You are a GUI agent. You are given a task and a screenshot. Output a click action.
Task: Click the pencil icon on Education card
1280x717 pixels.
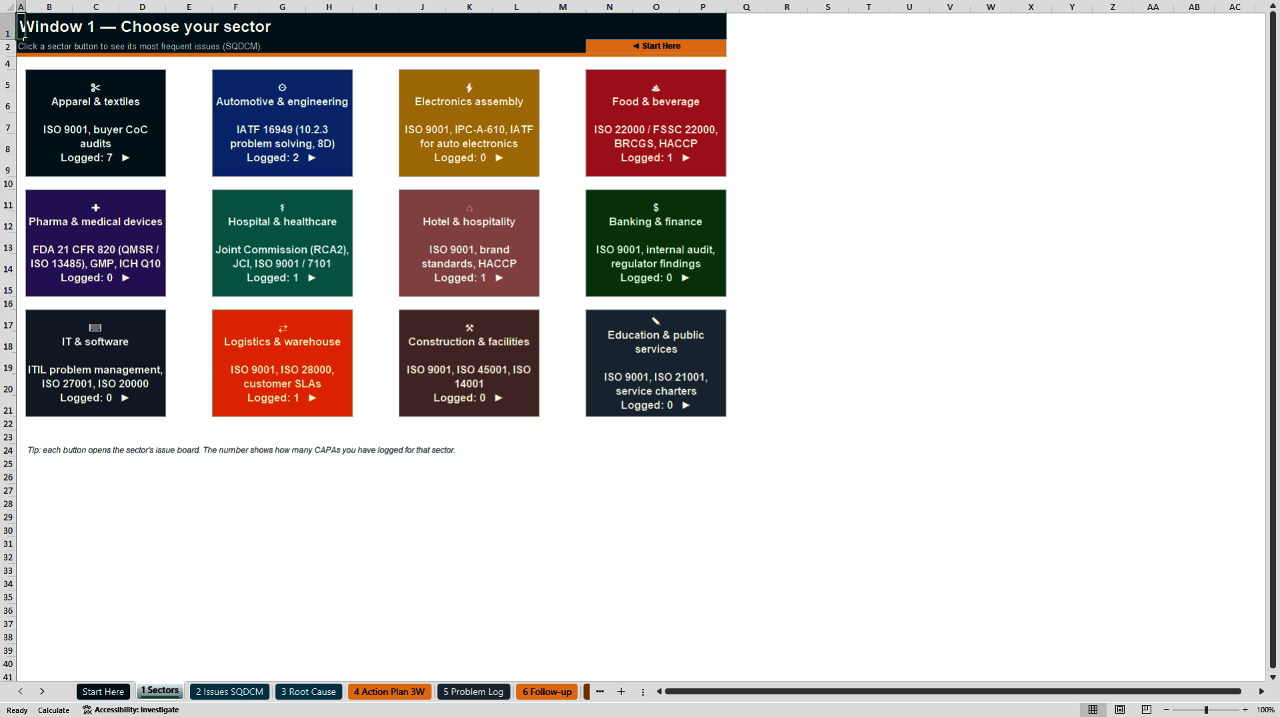(x=655, y=321)
